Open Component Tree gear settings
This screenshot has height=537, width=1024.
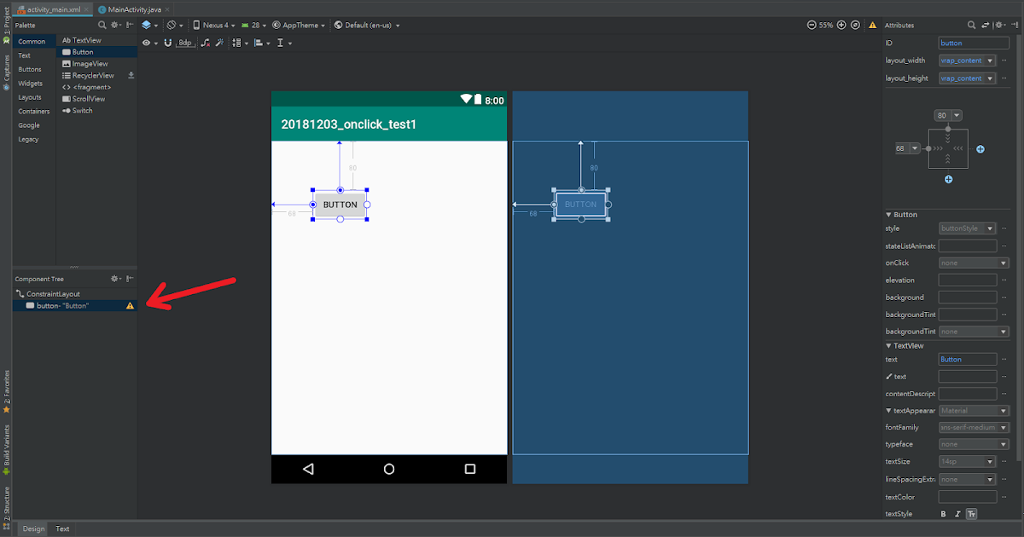[x=115, y=279]
